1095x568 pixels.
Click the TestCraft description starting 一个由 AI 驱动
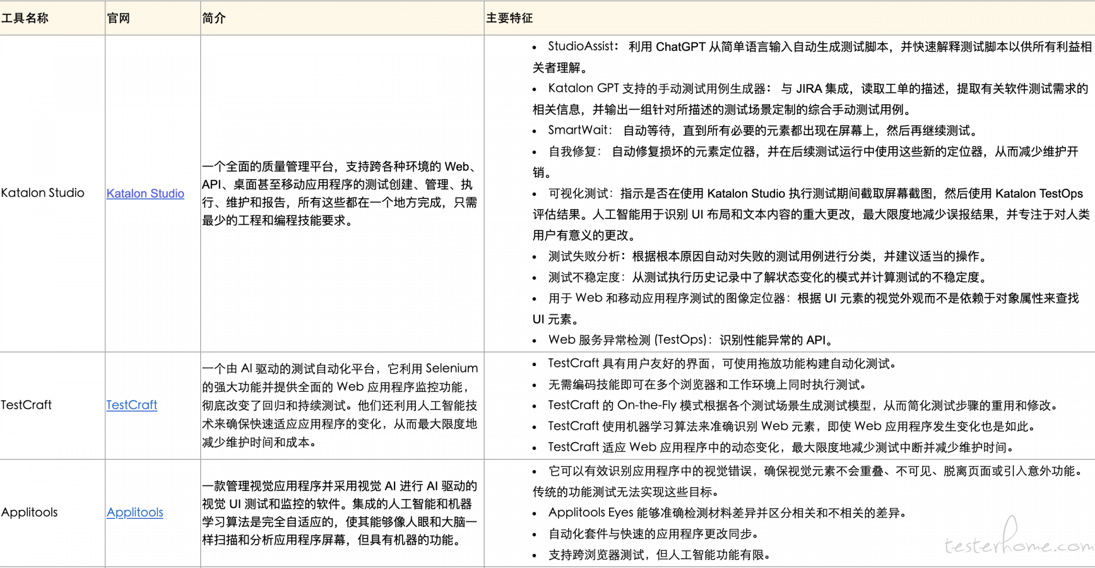tap(340, 405)
